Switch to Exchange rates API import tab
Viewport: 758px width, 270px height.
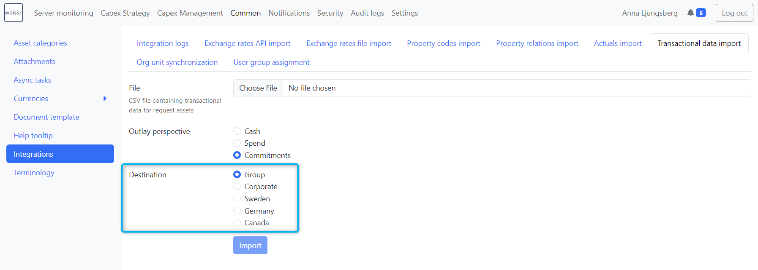coord(248,43)
